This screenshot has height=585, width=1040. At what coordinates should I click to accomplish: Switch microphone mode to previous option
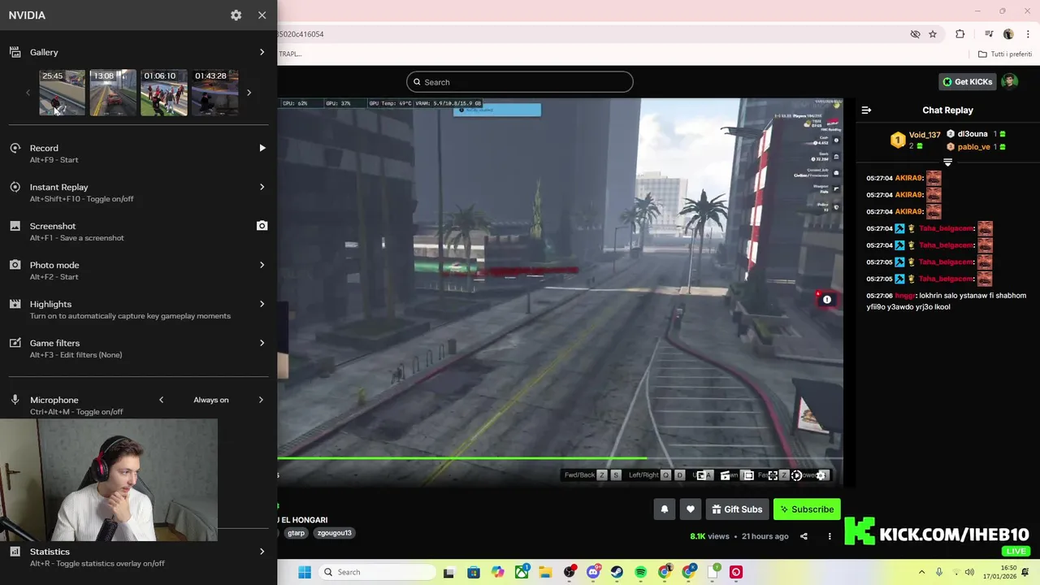click(161, 400)
